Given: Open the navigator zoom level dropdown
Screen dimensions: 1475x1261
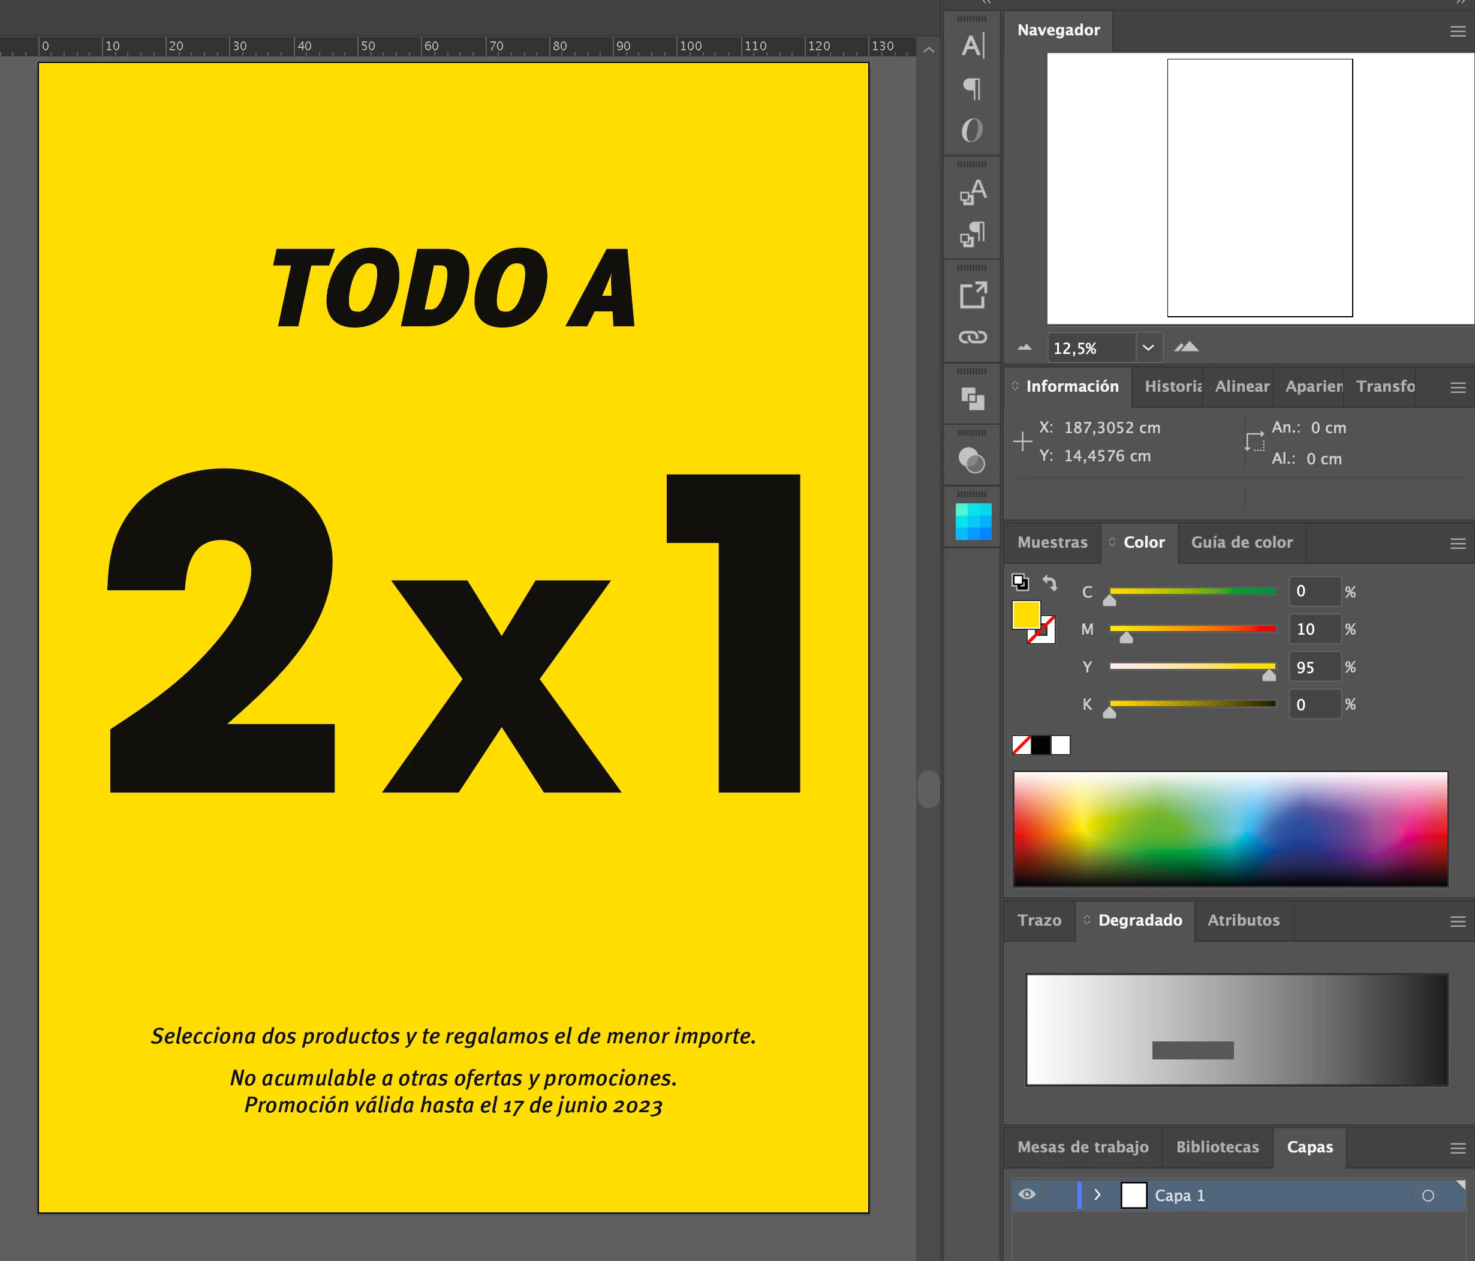Looking at the screenshot, I should [1148, 348].
